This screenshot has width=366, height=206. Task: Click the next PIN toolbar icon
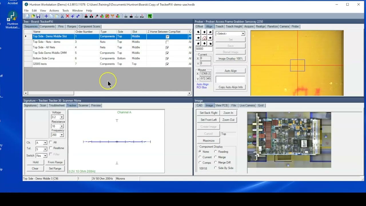coord(142,16)
